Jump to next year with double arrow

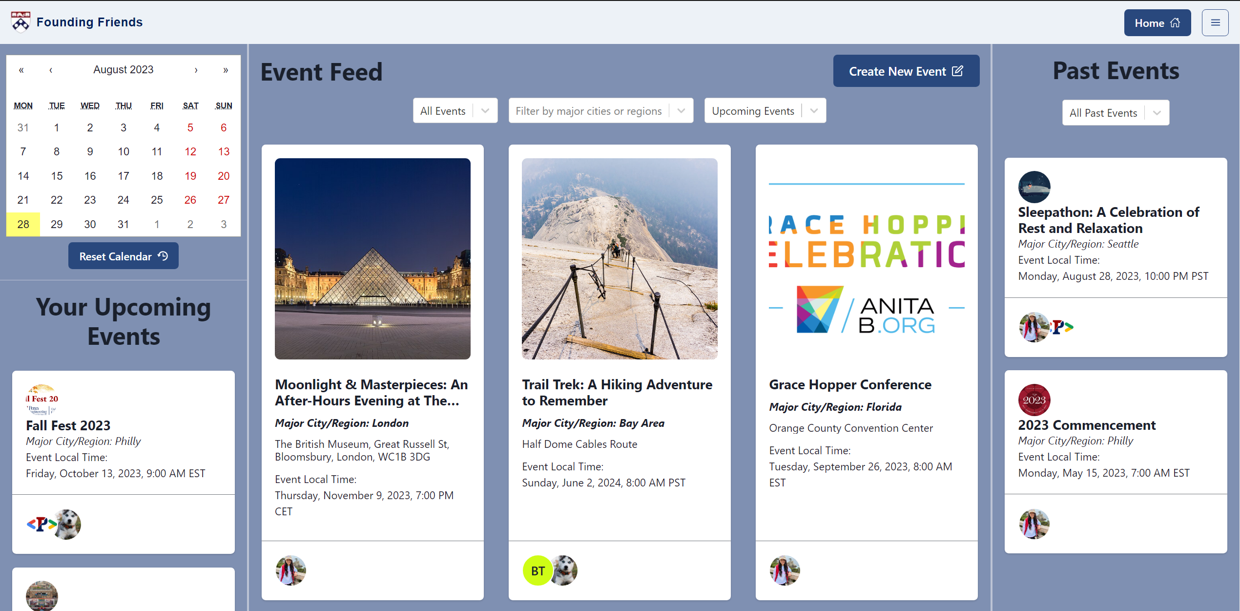(x=226, y=70)
